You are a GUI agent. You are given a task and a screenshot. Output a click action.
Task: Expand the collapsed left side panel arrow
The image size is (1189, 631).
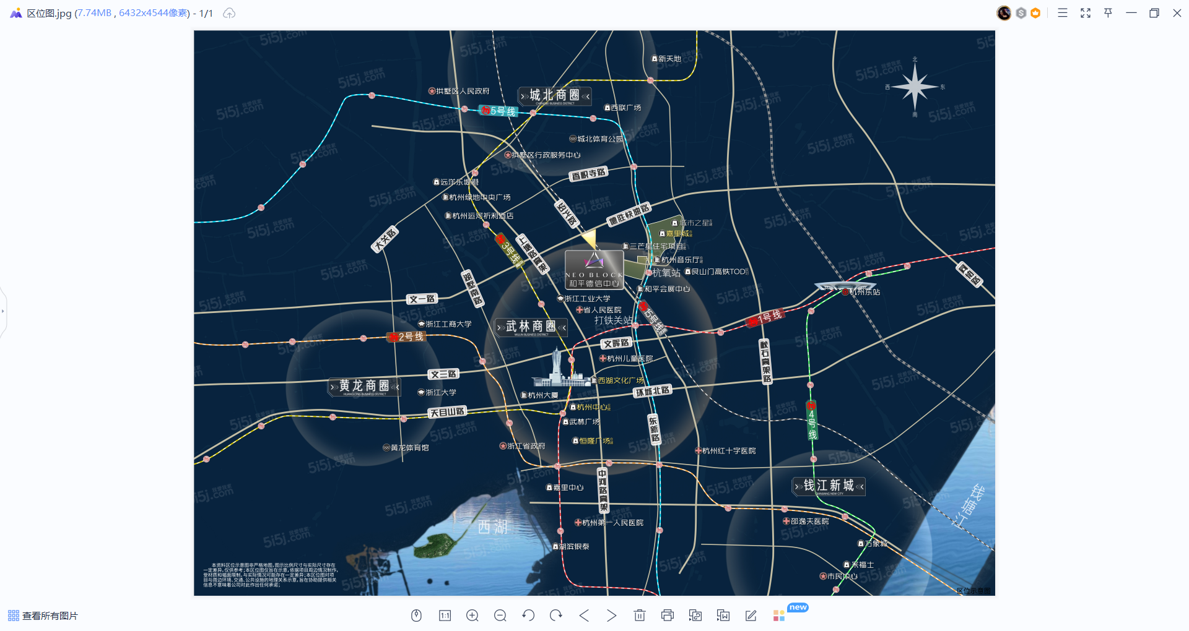pyautogui.click(x=3, y=311)
